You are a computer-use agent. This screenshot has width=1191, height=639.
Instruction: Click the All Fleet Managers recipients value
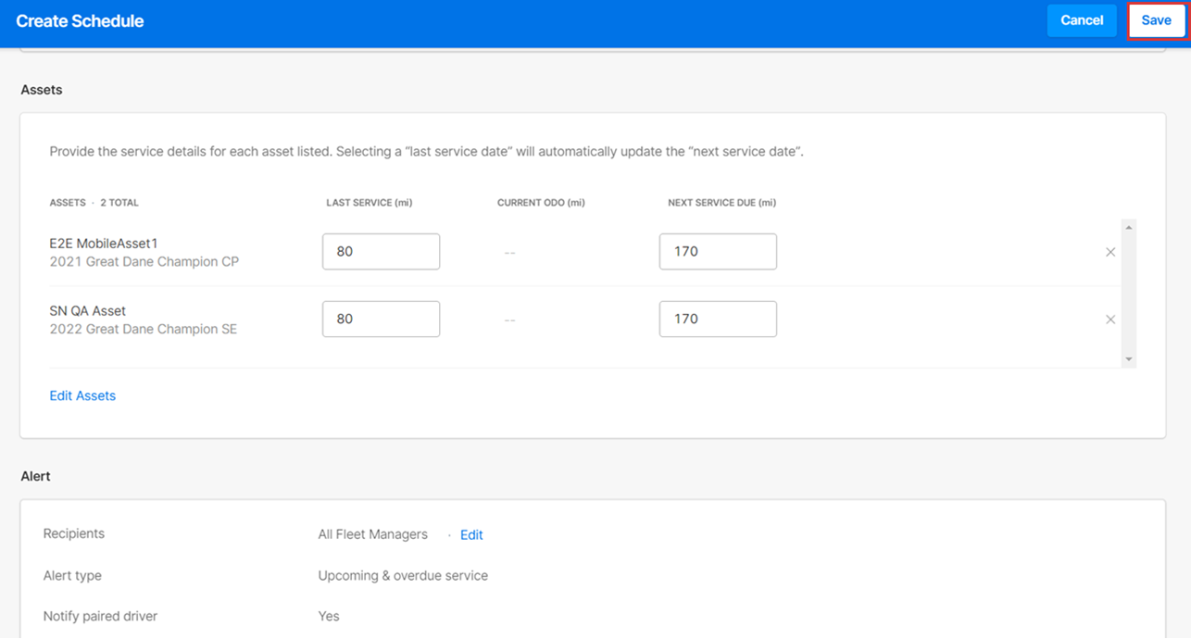pyautogui.click(x=372, y=534)
